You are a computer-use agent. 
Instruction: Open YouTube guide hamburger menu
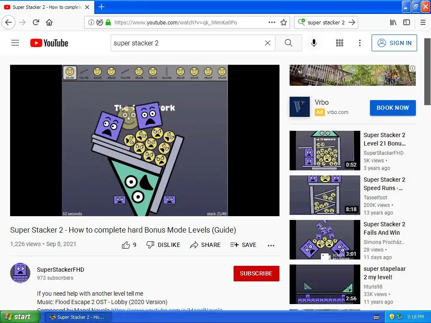click(x=15, y=43)
